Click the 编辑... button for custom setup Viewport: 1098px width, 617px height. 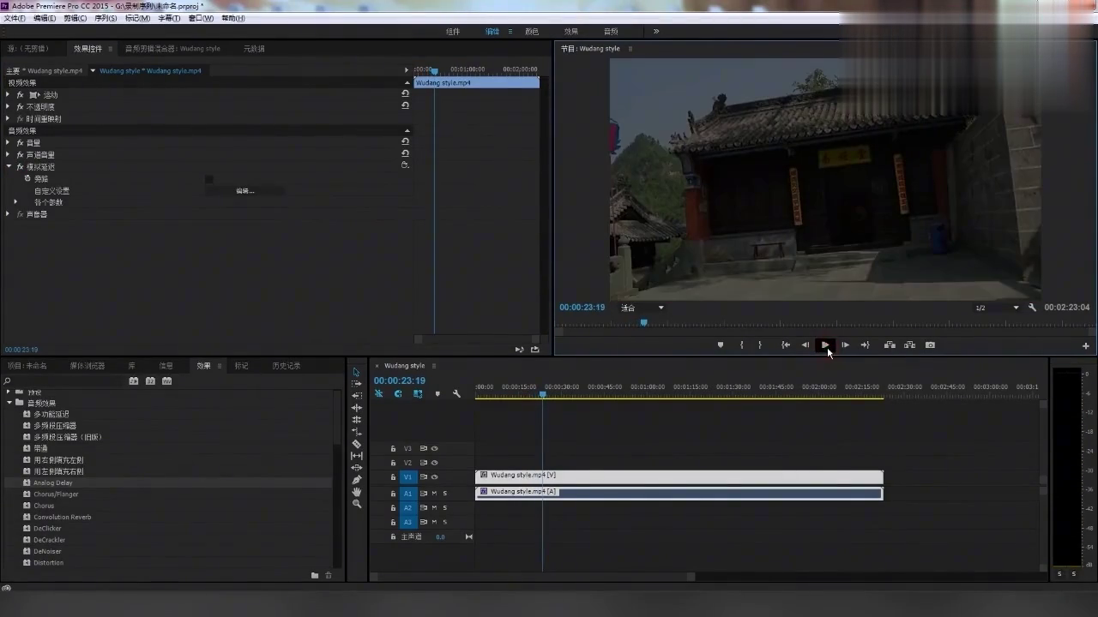click(x=244, y=191)
